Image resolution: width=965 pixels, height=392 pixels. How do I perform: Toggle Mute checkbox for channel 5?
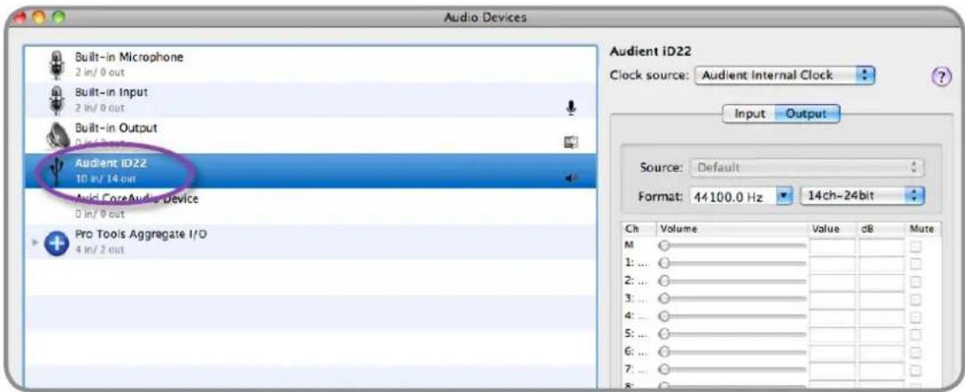(x=917, y=334)
